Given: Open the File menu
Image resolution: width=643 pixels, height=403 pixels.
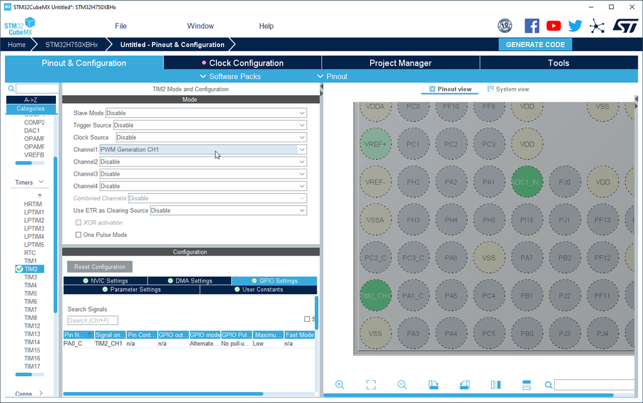Looking at the screenshot, I should click(x=120, y=26).
